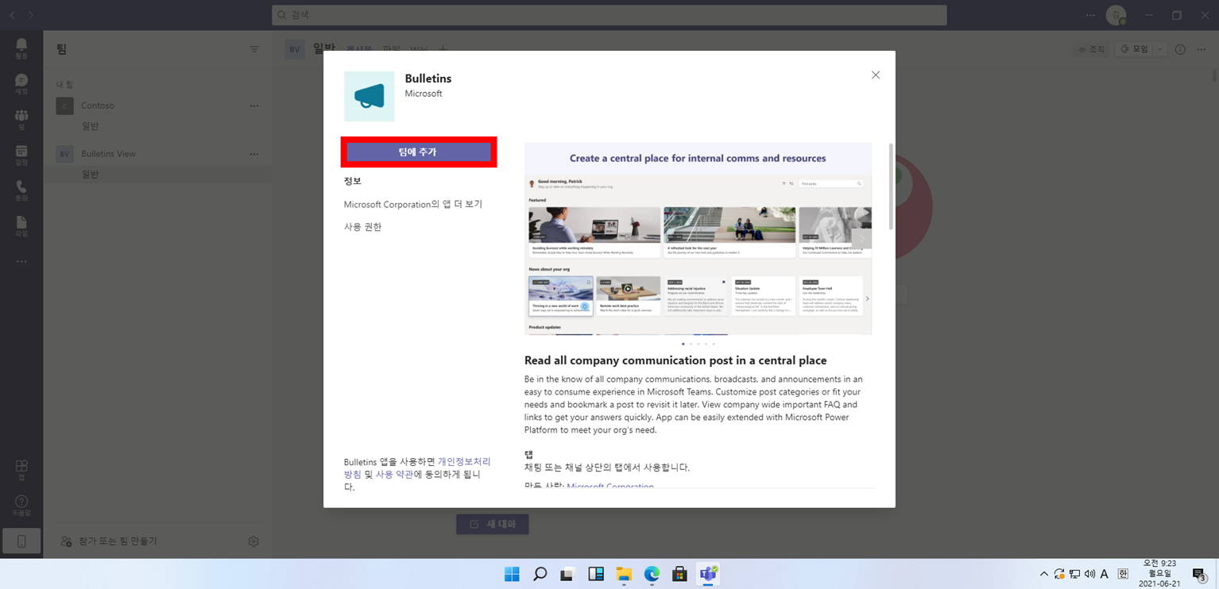Click the 검색 search box
The width and height of the screenshot is (1219, 589).
(609, 15)
